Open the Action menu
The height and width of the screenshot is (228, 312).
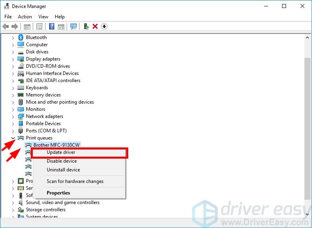[25, 17]
